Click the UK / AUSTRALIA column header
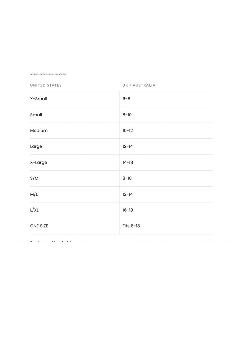239x339 pixels. pos(139,85)
